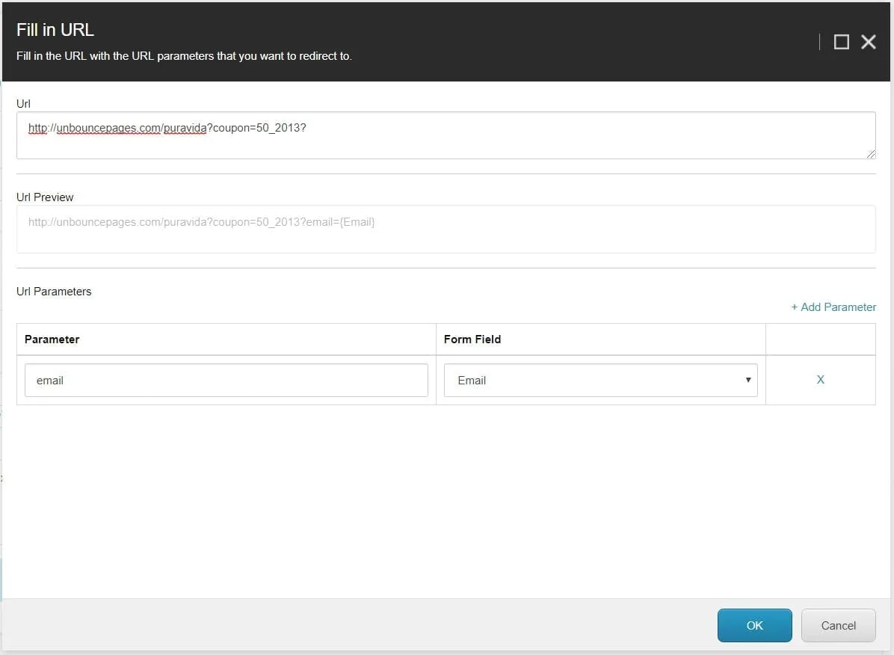
Task: Click the plus sign before Add Parameter
Action: click(x=795, y=307)
